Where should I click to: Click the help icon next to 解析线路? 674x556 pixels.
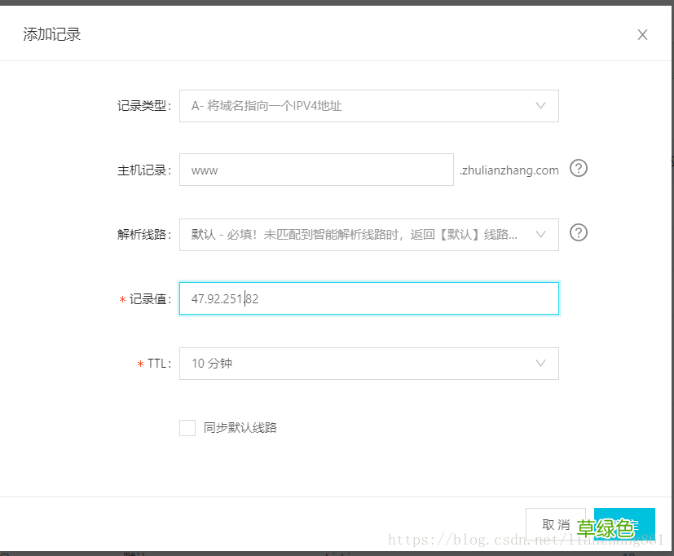[579, 232]
